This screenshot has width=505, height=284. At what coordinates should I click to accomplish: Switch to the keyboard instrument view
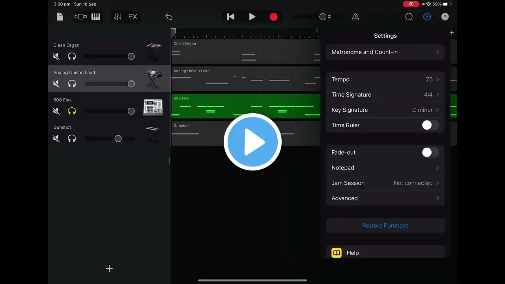(96, 17)
